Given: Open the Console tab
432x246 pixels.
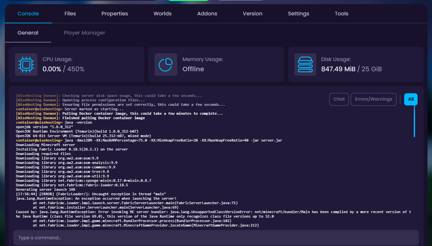Looking at the screenshot, I should click(x=28, y=14).
